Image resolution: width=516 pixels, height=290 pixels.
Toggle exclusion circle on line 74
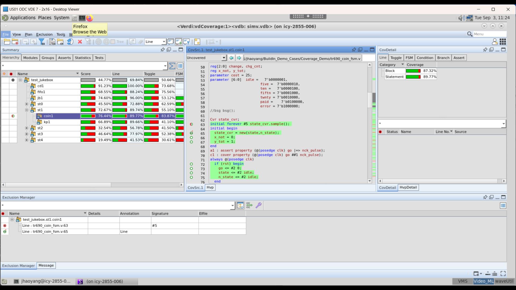[x=191, y=173]
